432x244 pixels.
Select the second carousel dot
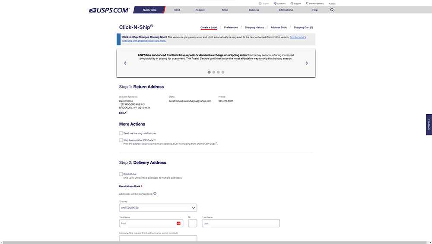click(214, 72)
